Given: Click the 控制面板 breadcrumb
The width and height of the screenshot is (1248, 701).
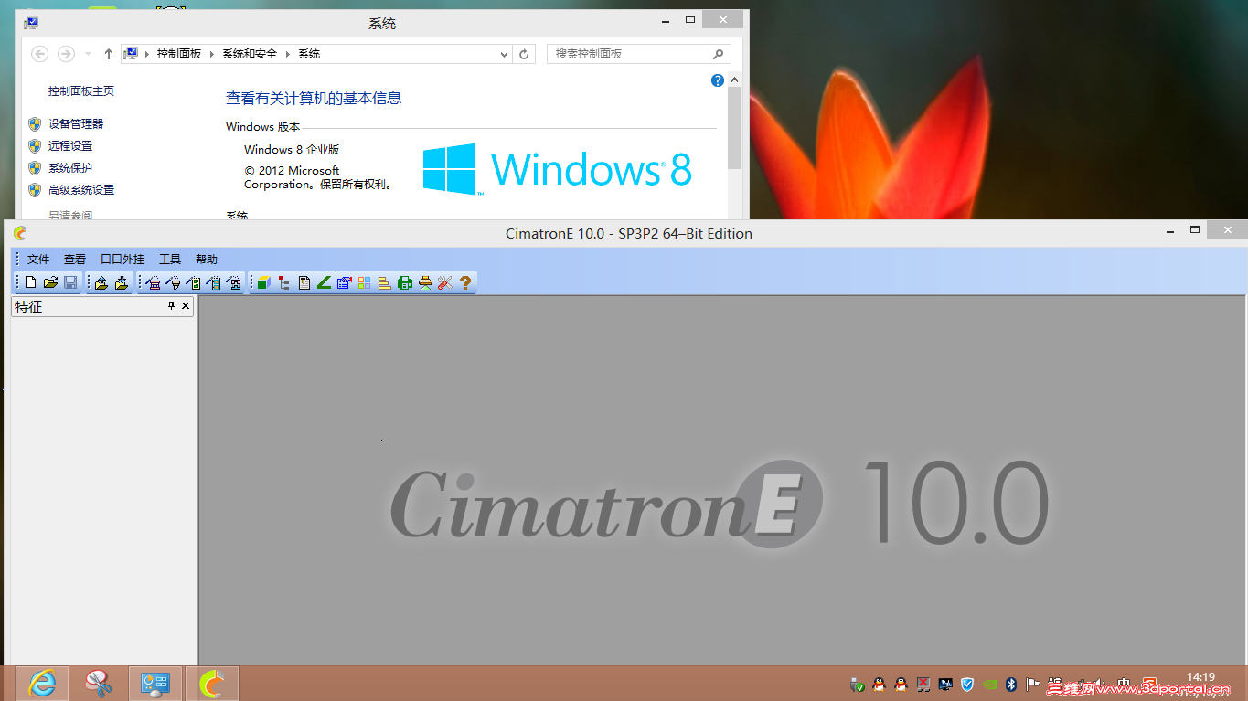Looking at the screenshot, I should [179, 54].
